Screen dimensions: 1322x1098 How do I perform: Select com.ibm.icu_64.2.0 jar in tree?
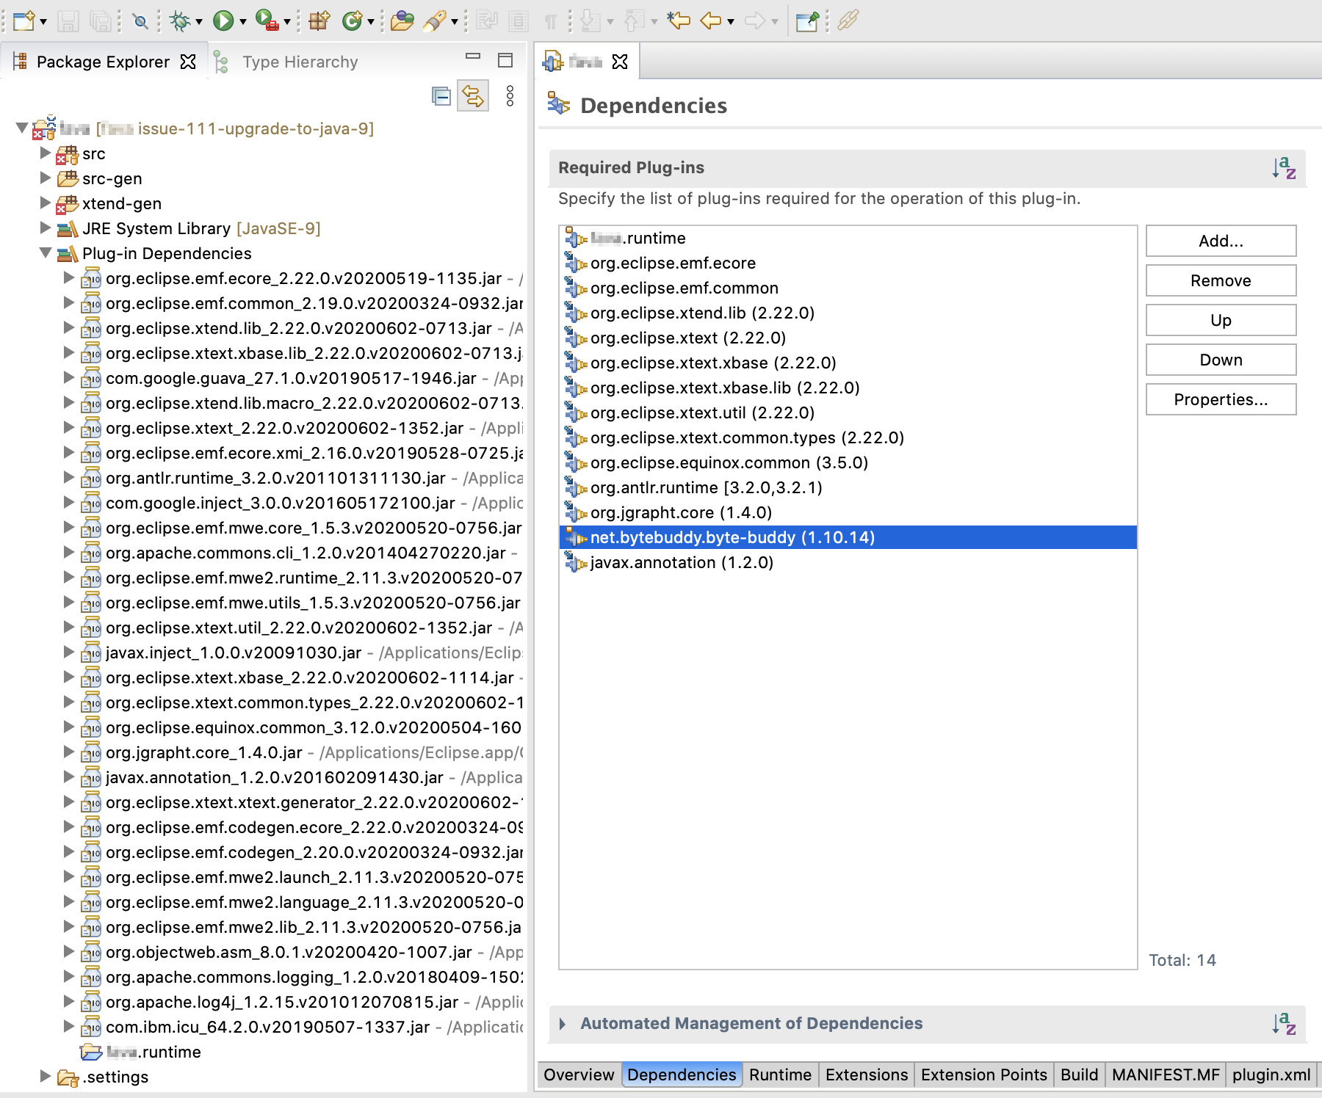click(267, 1027)
